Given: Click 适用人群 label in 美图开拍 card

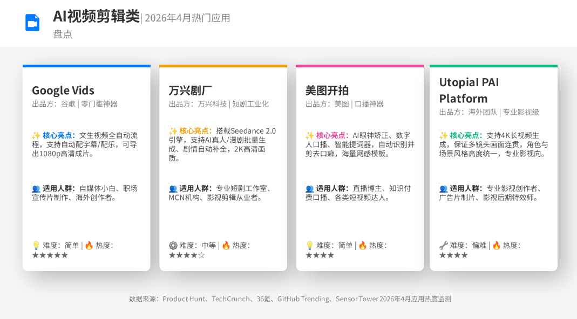Looking at the screenshot, I should coord(332,189).
